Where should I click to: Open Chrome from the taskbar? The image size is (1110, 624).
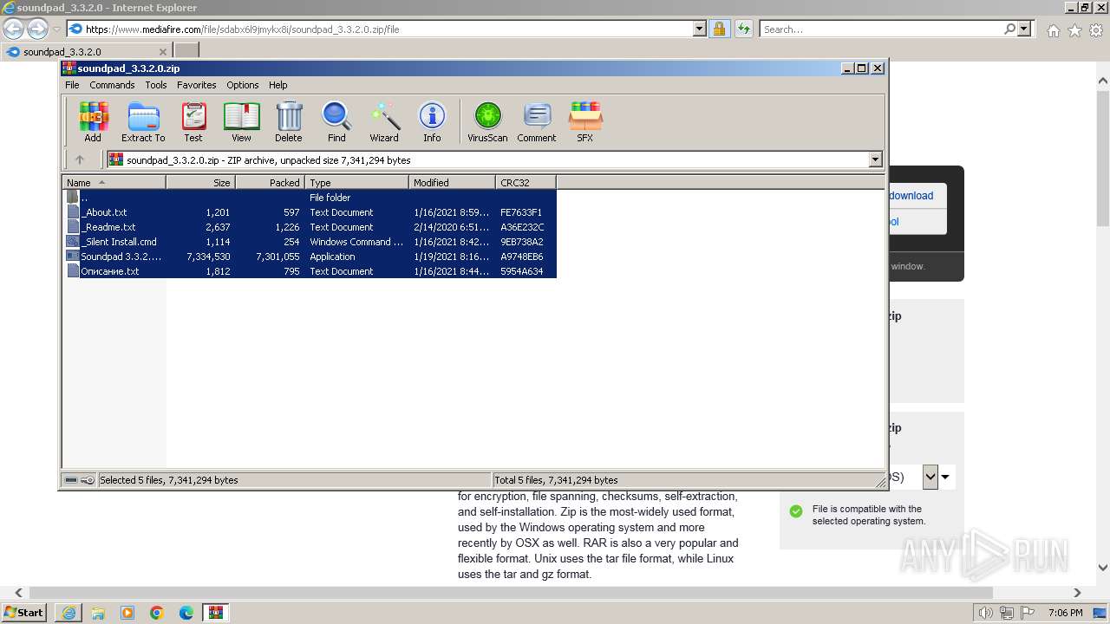[x=157, y=613]
